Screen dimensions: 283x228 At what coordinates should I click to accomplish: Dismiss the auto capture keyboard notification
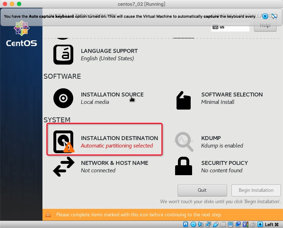[265, 16]
